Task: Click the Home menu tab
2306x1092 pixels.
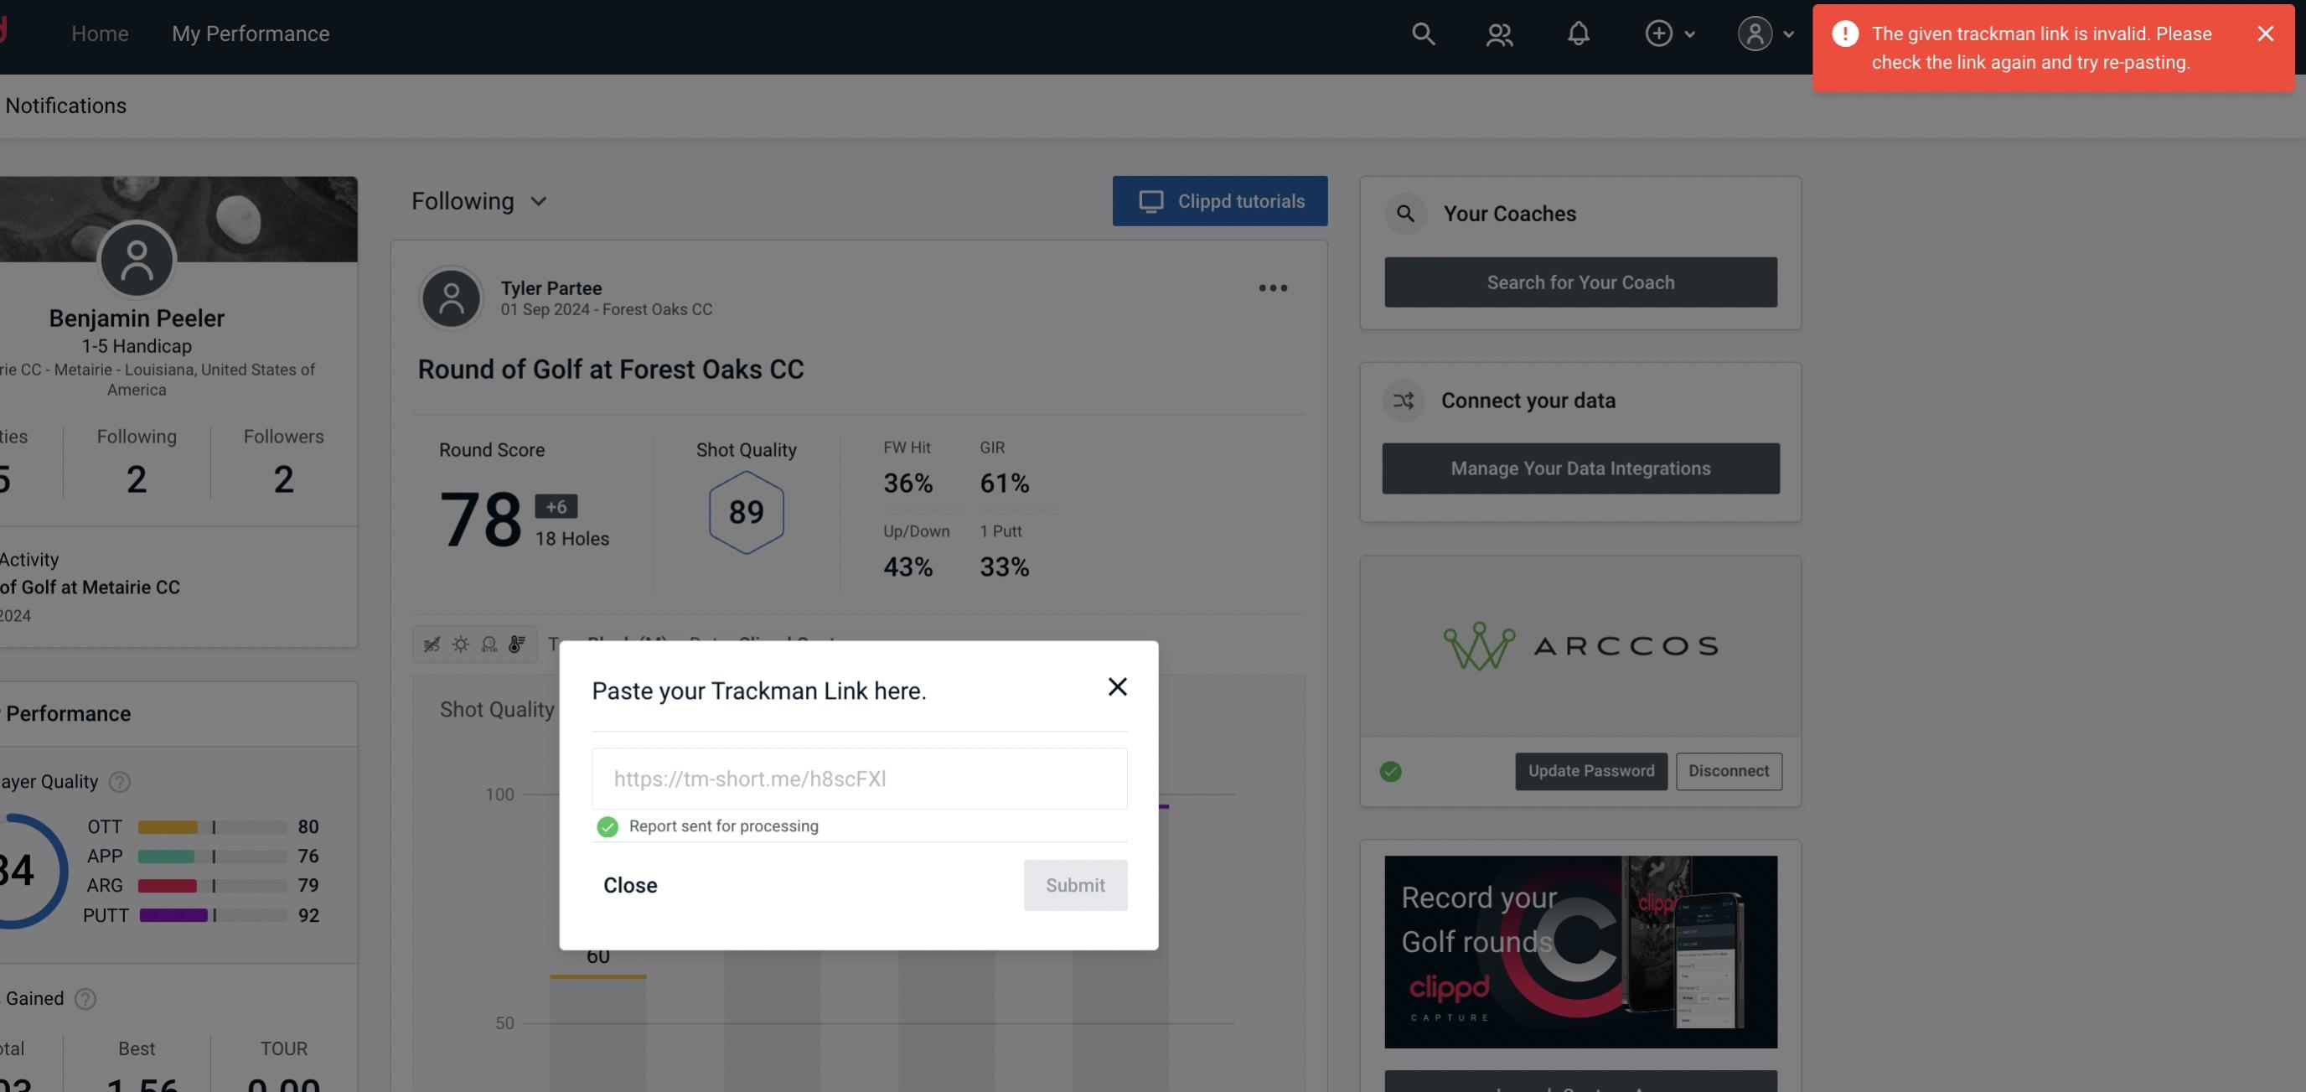Action: tap(100, 33)
